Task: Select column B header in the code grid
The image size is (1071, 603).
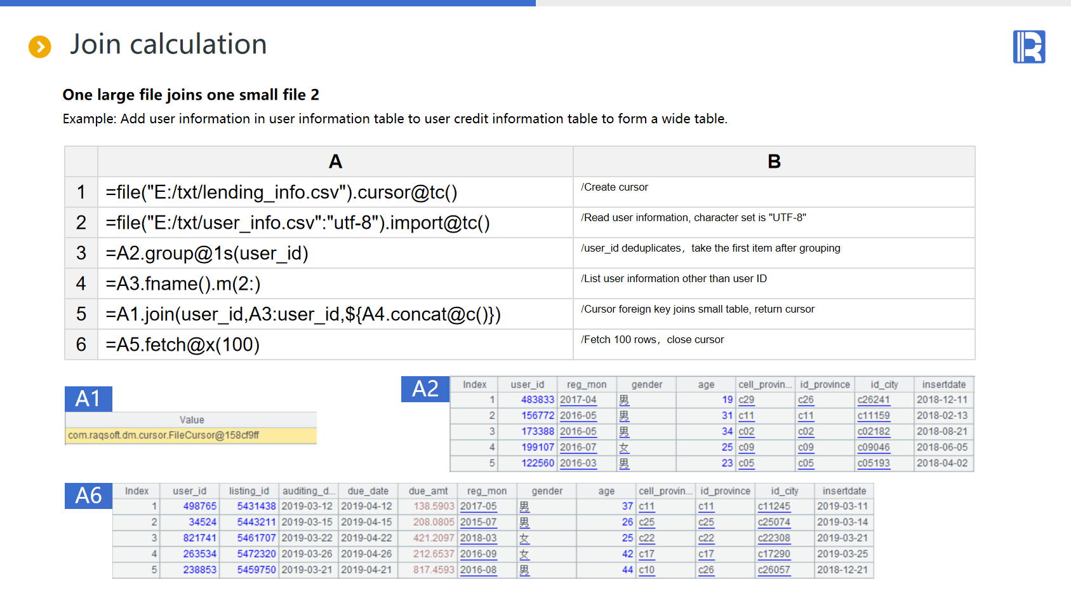Action: pos(773,161)
